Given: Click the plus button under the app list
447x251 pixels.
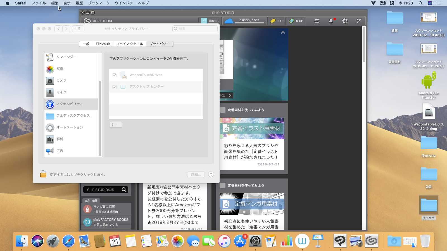Looking at the screenshot, I should [x=112, y=125].
